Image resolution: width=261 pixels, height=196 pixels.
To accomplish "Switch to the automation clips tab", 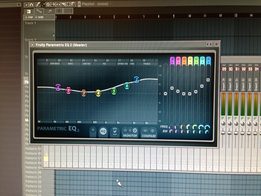I will coord(39,11).
